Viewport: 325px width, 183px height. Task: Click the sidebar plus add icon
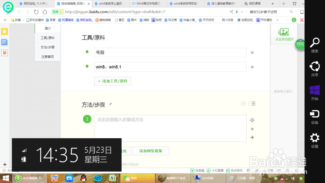(x=5, y=164)
